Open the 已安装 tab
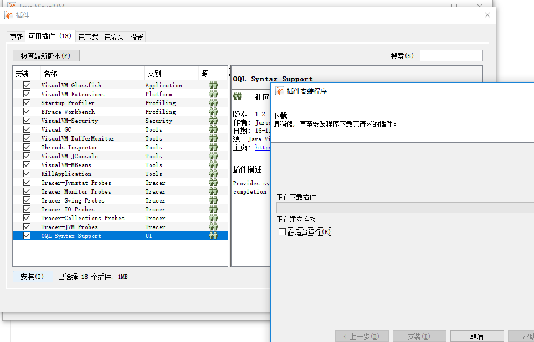Image resolution: width=534 pixels, height=342 pixels. click(115, 37)
